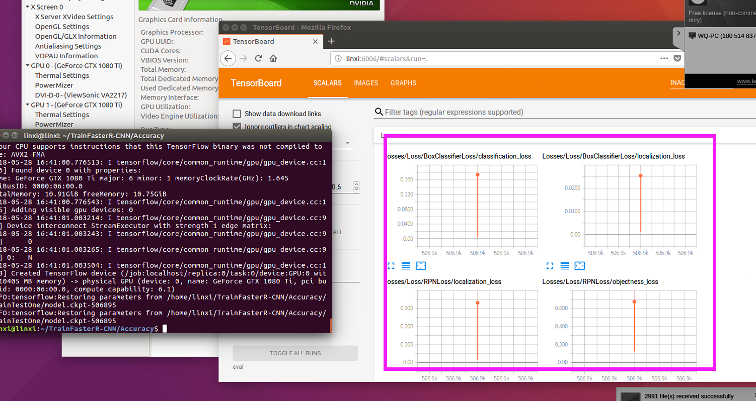The height and width of the screenshot is (401, 756).
Task: Click data point on classification_loss chart
Action: pyautogui.click(x=477, y=174)
